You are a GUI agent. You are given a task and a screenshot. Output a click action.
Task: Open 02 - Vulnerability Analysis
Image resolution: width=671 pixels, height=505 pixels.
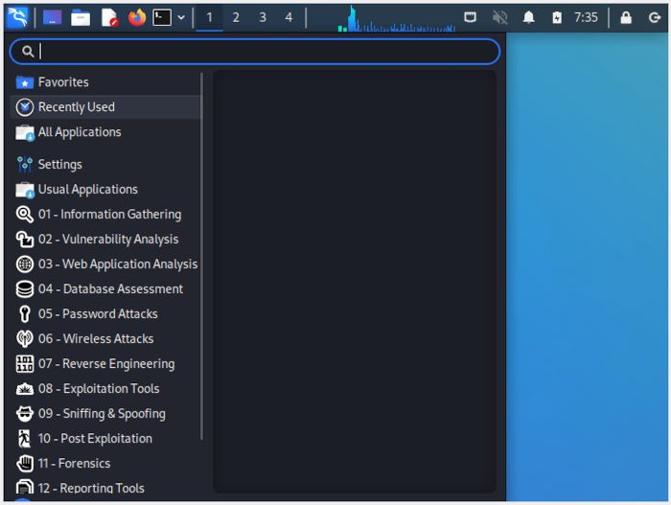(x=105, y=239)
